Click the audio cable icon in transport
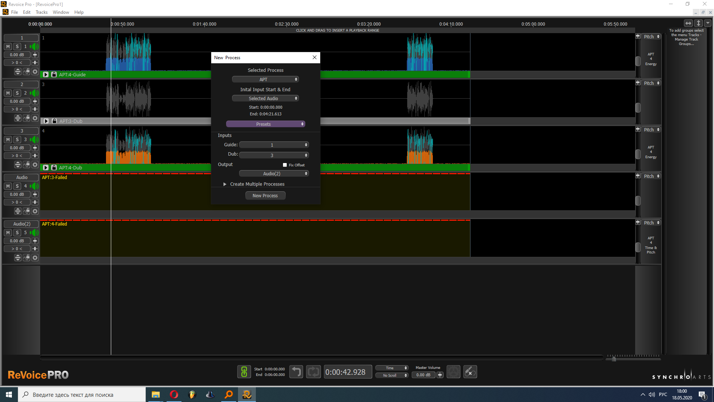 (x=470, y=371)
